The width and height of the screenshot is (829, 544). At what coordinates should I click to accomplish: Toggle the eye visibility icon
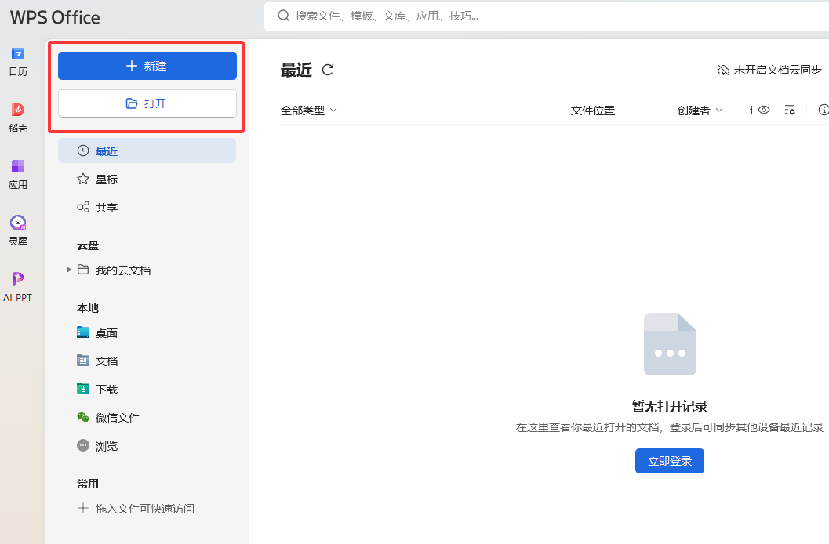763,110
